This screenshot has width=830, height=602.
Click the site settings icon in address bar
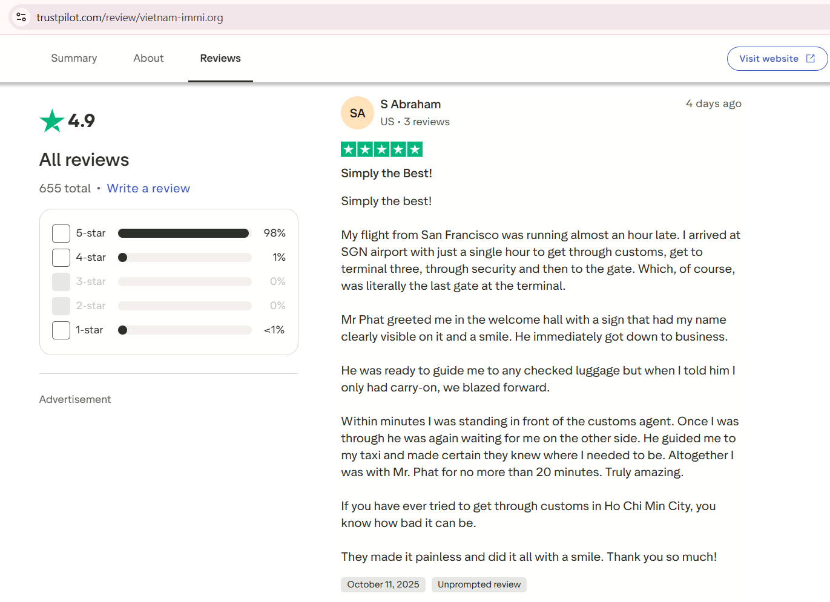[x=21, y=17]
